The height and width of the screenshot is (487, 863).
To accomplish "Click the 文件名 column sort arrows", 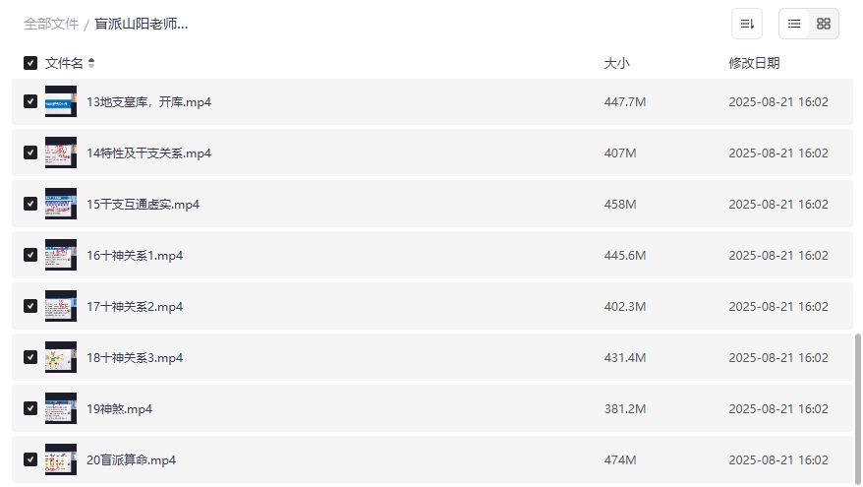I will click(91, 63).
